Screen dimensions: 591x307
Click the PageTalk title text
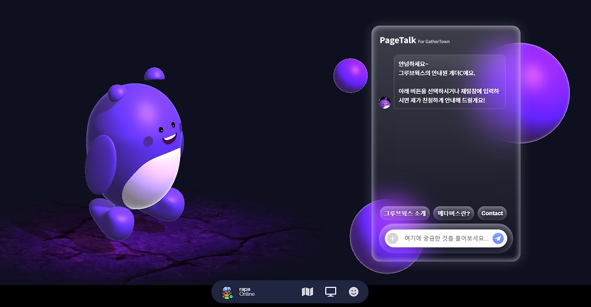tap(398, 40)
